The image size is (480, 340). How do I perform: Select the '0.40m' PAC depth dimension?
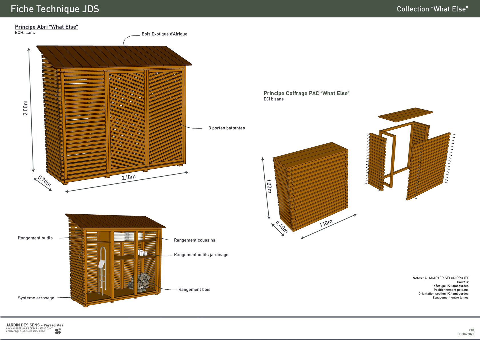[x=281, y=227]
